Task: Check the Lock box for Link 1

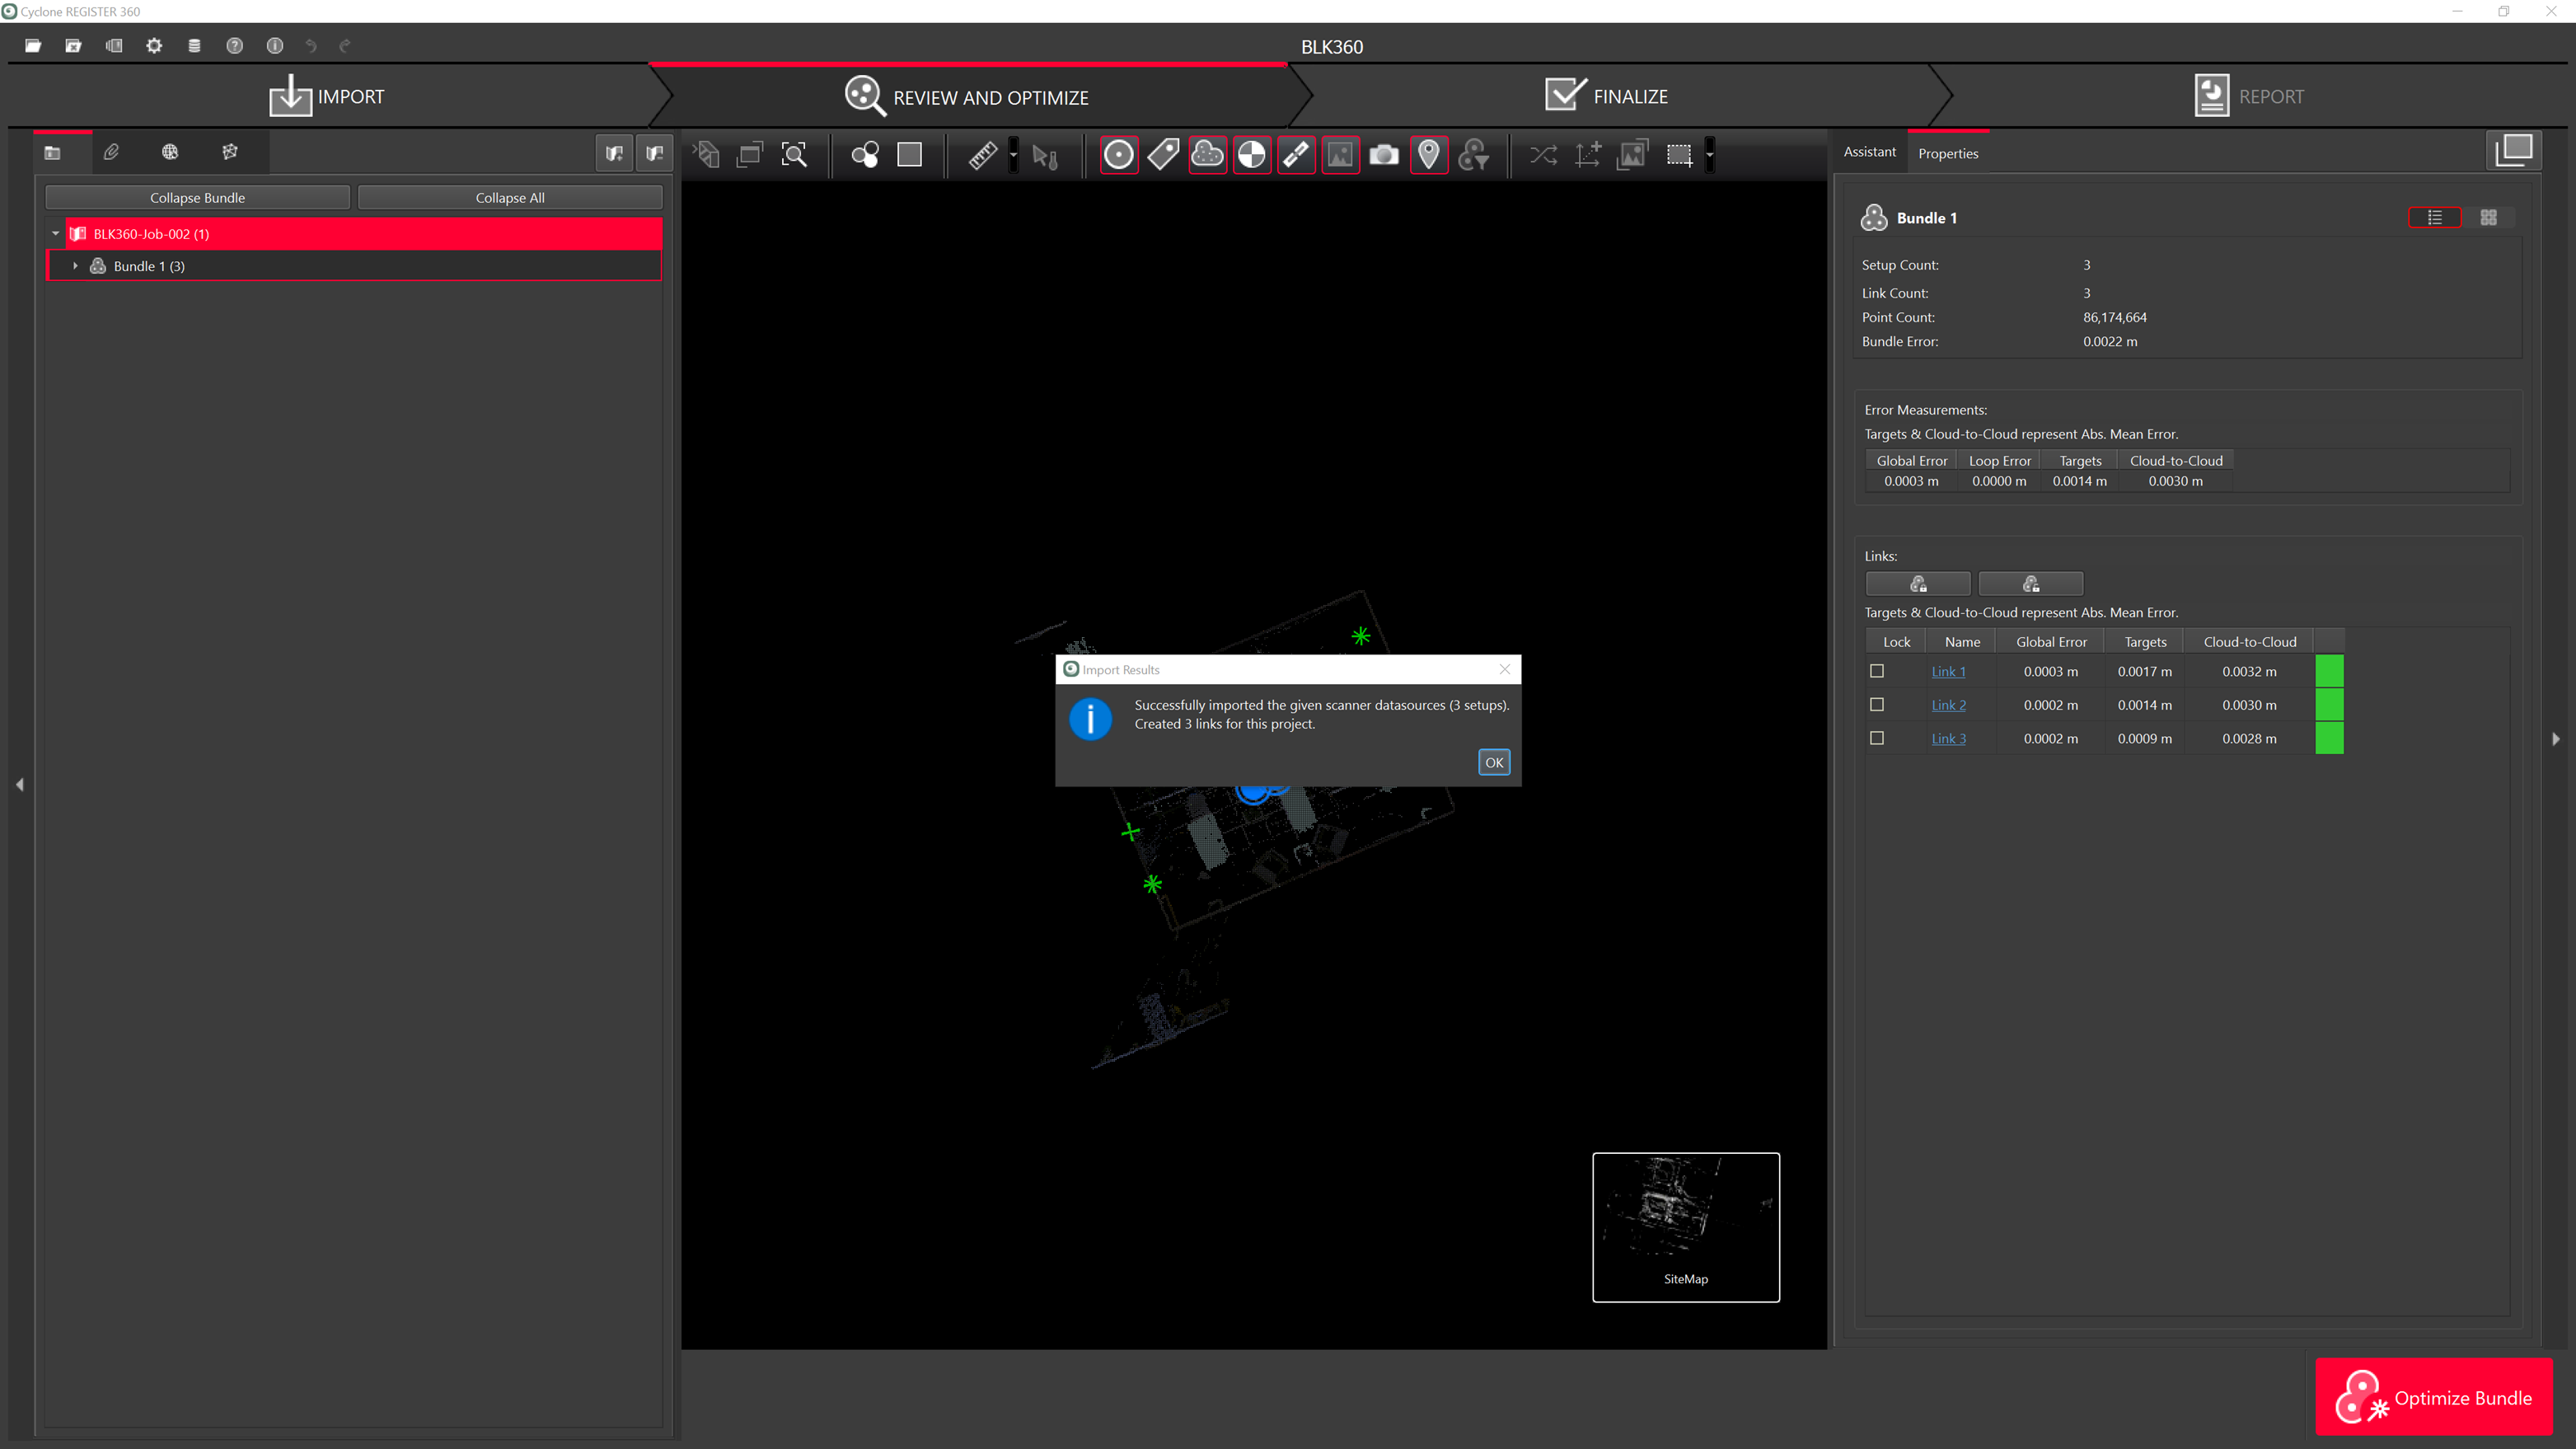Action: click(x=1877, y=671)
